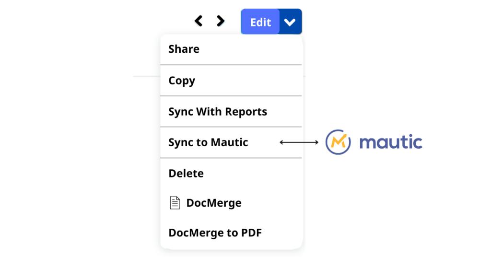
Task: Go to next record with right chevron
Action: [x=221, y=21]
